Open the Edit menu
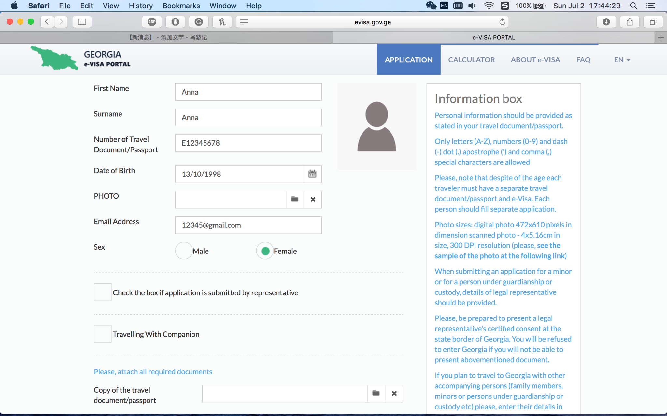 (x=86, y=6)
